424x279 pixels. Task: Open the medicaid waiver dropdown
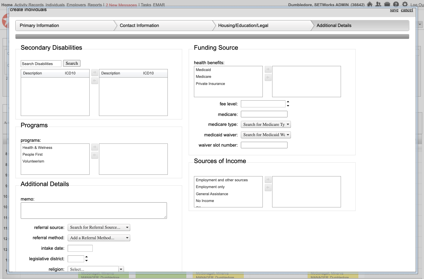(266, 135)
